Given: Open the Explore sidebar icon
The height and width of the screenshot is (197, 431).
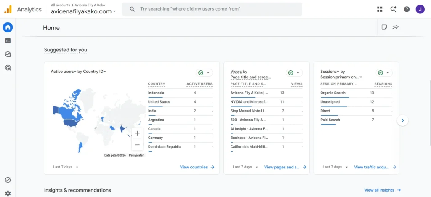Looking at the screenshot, I should pyautogui.click(x=8, y=54).
